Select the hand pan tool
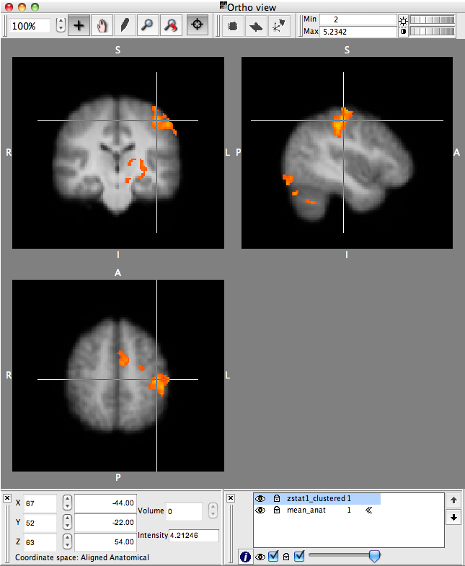The image size is (465, 566). point(102,25)
